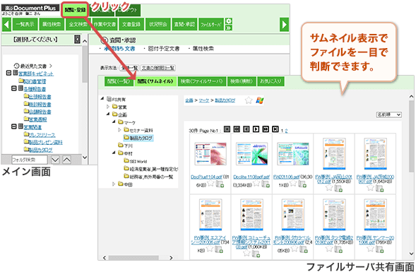Screen dimensions: 416x272
Task: Click the マーケ breadcrumb link
Action: pos(204,100)
